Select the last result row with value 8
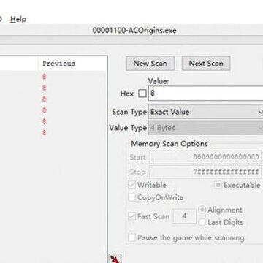This screenshot has width=263, height=263. tap(53, 133)
